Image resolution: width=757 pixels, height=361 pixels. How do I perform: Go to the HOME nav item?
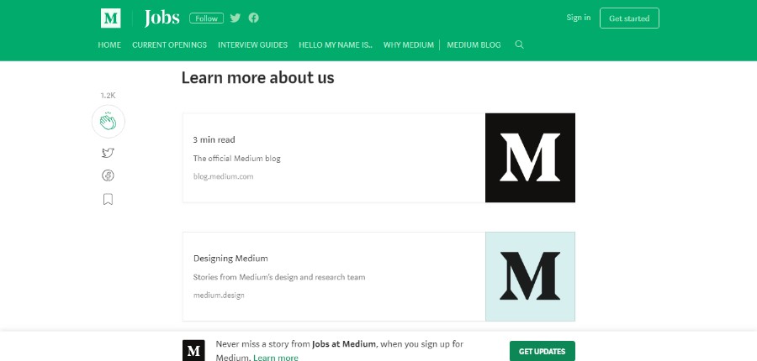[x=109, y=44]
